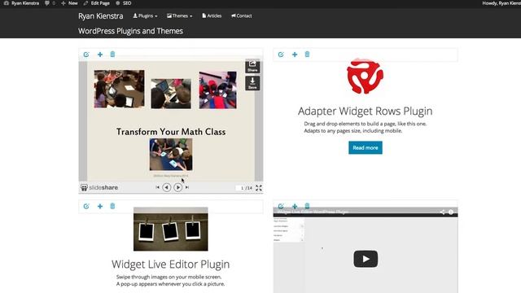Screen dimensions: 521x293
Task: Delete the video widget with the trash icon
Action: pos(308,206)
